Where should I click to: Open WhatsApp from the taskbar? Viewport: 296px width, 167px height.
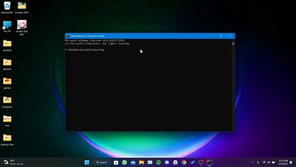pos(124,162)
